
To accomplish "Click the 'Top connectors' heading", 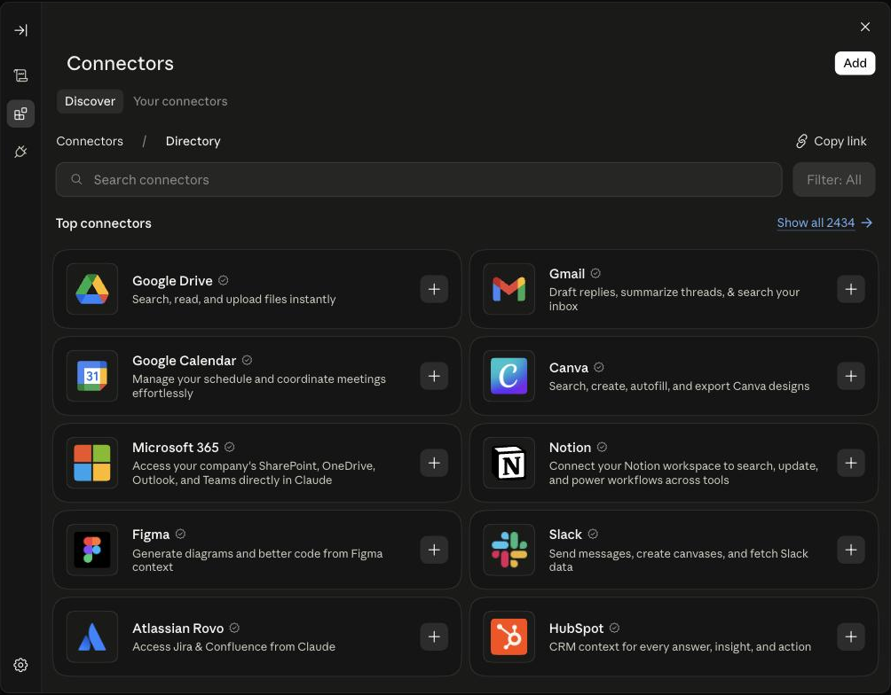I will point(104,223).
